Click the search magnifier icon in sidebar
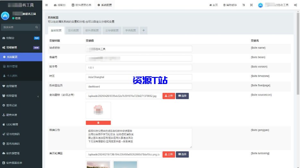This screenshot has height=168, width=300. (x=37, y=27)
